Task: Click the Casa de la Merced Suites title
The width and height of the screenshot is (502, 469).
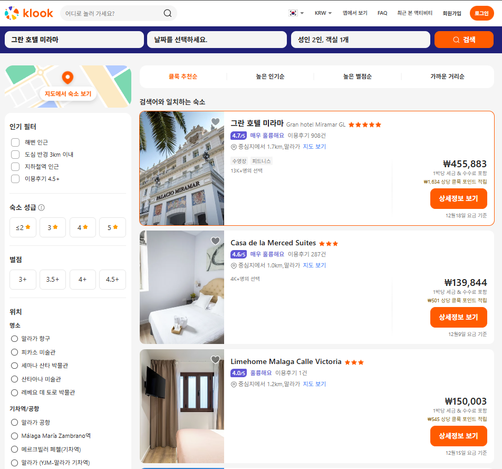Action: tap(273, 243)
